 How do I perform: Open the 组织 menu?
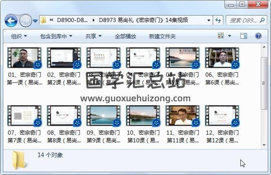19,36
